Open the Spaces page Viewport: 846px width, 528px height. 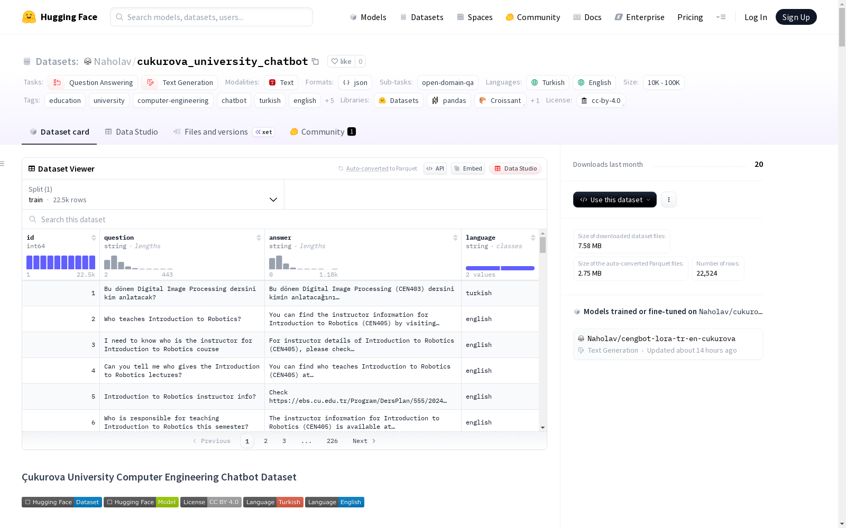click(475, 17)
